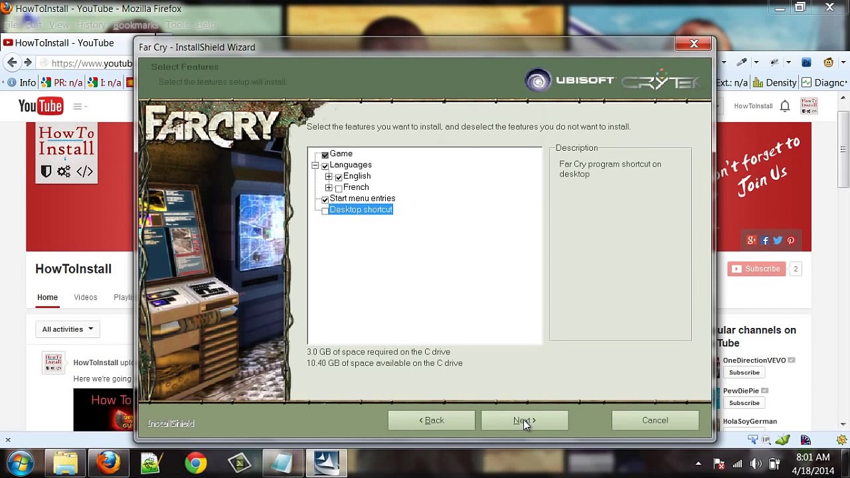Image resolution: width=850 pixels, height=478 pixels.
Task: Click the Google+ icon on channel banner
Action: [x=752, y=240]
